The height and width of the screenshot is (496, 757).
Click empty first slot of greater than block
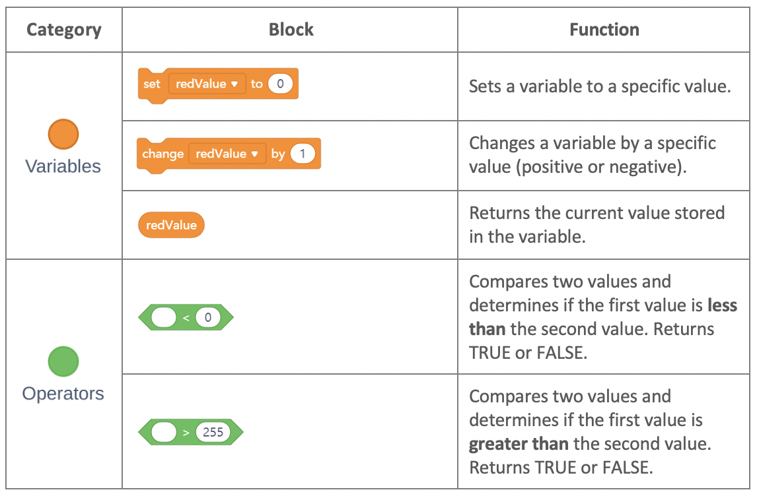pyautogui.click(x=164, y=432)
